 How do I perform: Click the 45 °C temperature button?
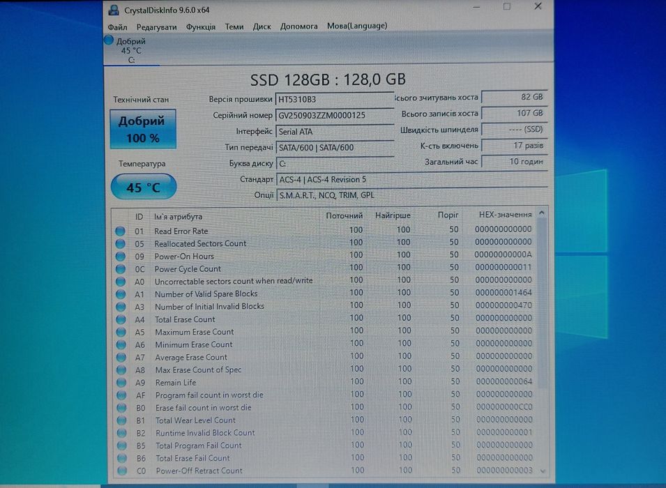tap(144, 187)
